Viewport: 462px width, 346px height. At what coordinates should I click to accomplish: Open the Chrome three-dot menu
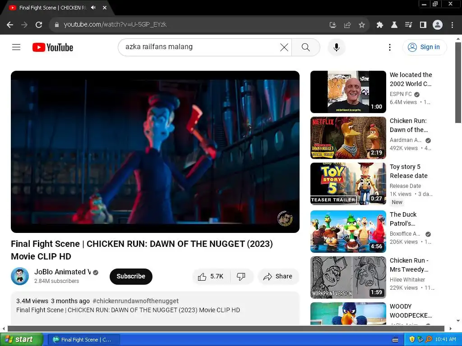point(452,25)
